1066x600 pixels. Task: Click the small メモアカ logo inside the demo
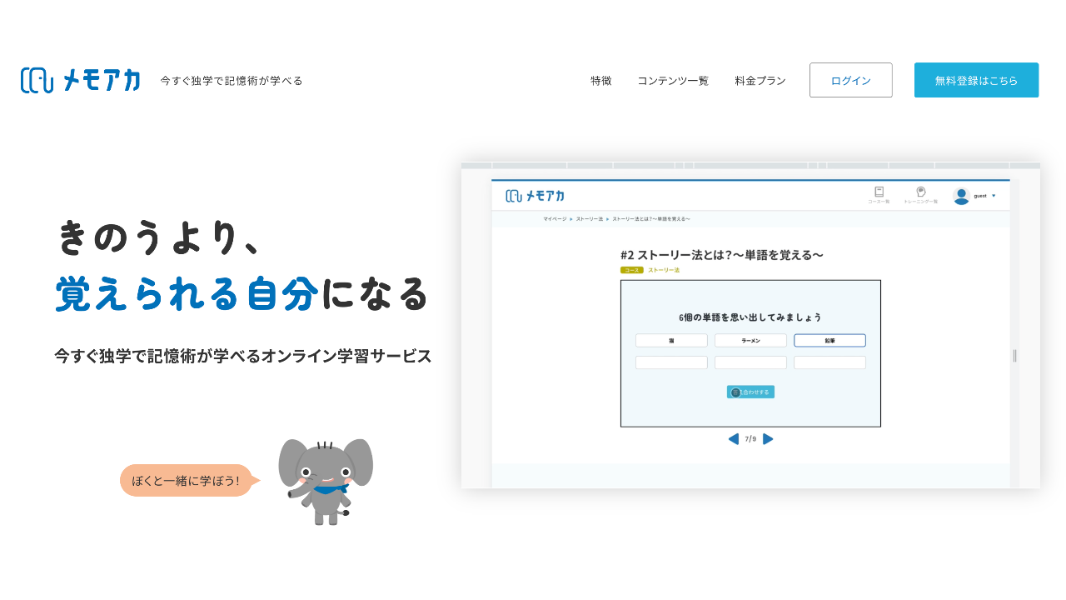click(x=535, y=196)
